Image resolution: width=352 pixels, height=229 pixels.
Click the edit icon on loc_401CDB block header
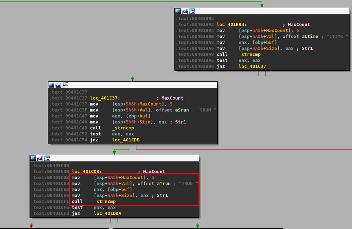click(40, 158)
